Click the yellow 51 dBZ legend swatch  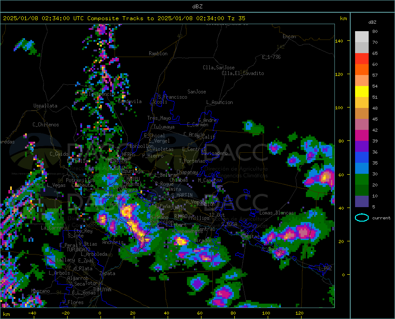[x=362, y=92]
